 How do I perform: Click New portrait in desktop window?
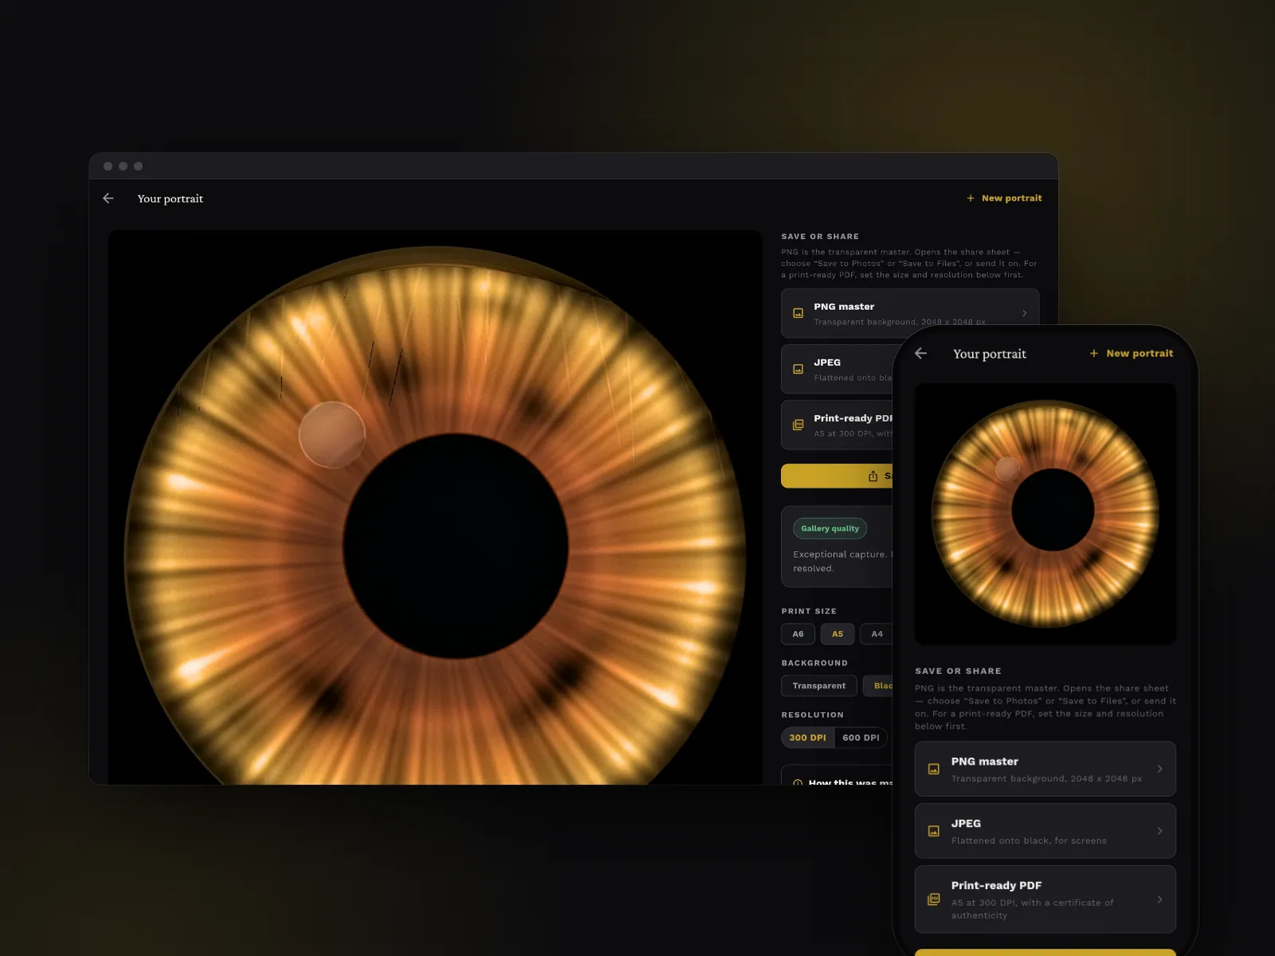point(1004,198)
